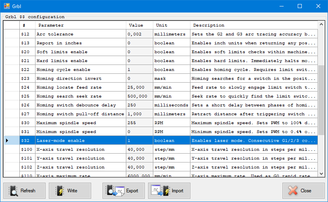Click the Import button's file-to-chip icon
The image size is (328, 202).
coord(161,190)
